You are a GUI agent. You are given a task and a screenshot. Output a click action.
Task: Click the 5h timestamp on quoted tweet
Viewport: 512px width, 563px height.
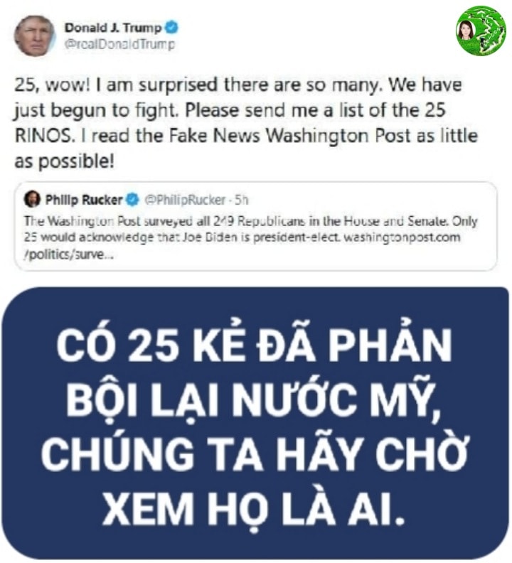242,200
